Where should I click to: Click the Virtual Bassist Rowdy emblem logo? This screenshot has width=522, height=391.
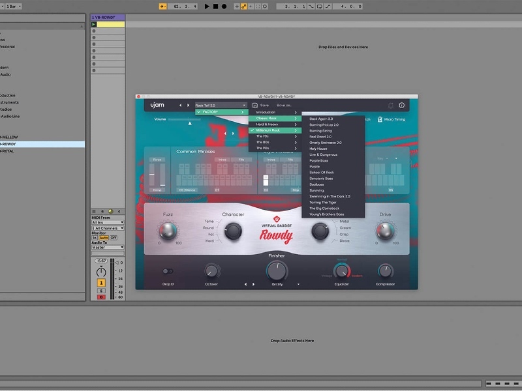pyautogui.click(x=276, y=219)
